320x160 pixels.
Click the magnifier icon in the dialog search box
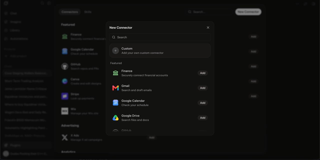pos(114,37)
